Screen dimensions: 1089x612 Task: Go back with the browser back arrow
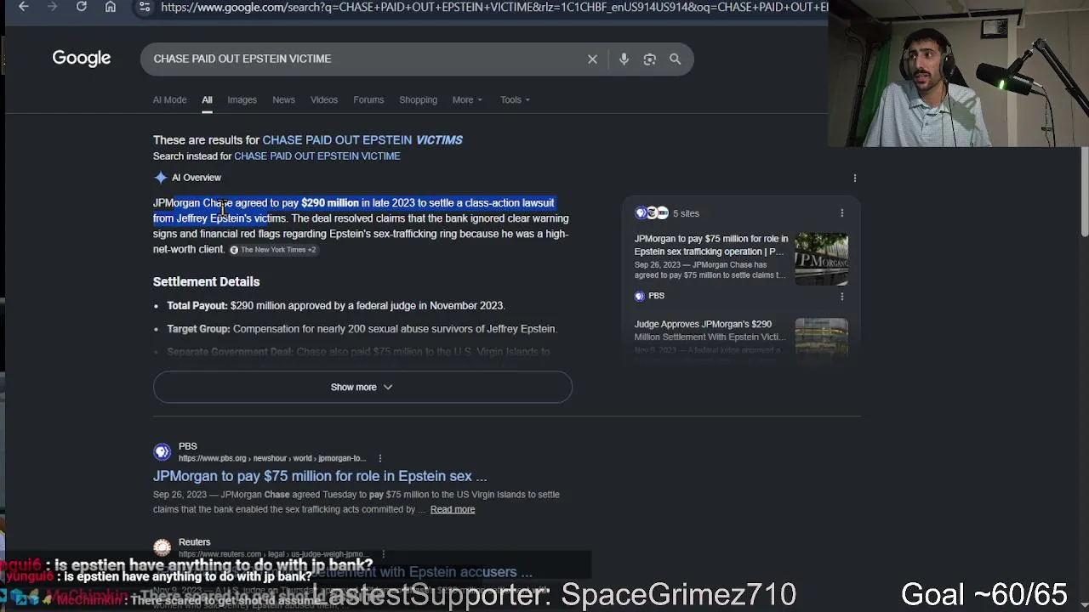(24, 7)
